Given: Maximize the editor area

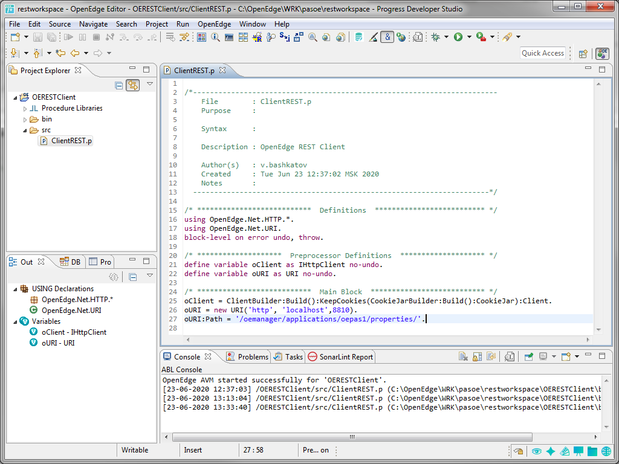Looking at the screenshot, I should coord(602,69).
